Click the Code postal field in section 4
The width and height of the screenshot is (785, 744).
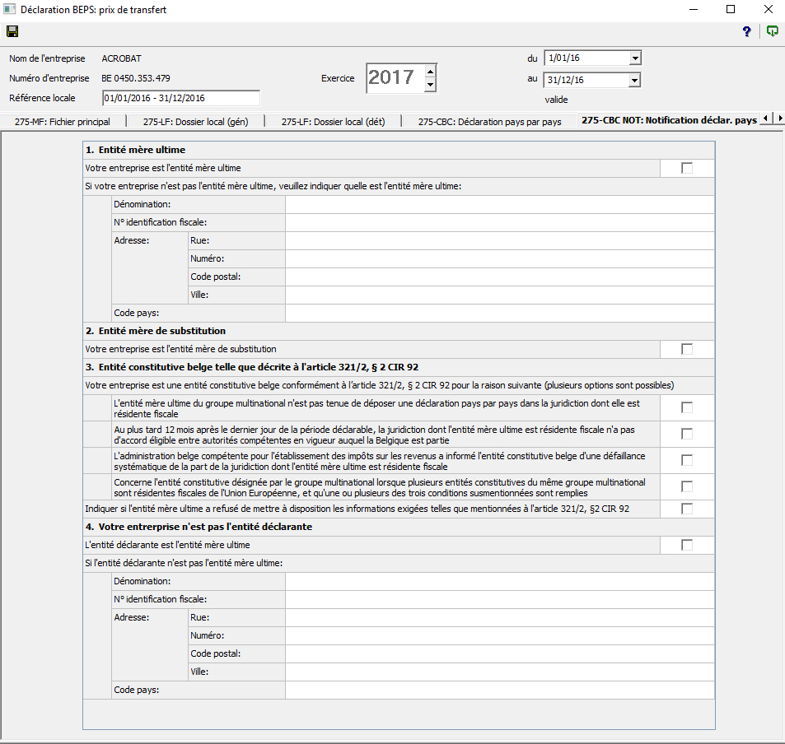pos(500,653)
